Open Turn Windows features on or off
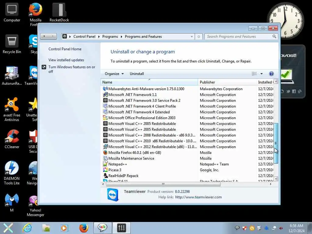The image size is (312, 234). coord(72,69)
